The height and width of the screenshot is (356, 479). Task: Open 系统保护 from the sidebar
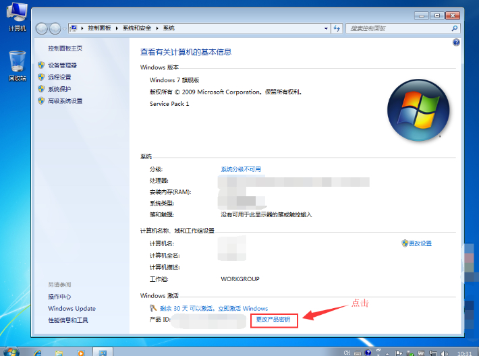tap(59, 89)
